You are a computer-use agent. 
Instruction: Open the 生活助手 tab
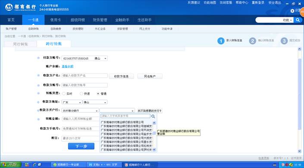(x=144, y=20)
